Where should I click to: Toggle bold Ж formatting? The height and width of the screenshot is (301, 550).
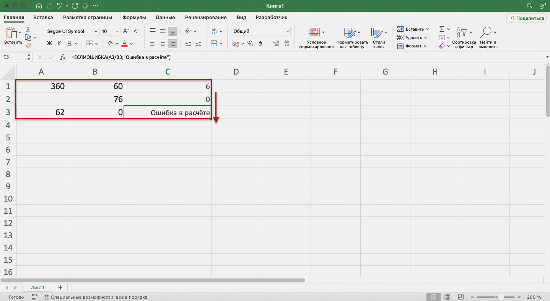point(49,44)
